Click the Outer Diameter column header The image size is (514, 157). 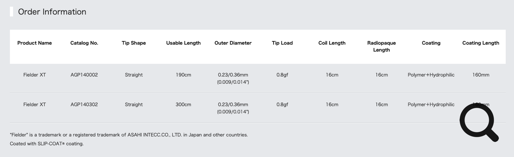coord(233,43)
